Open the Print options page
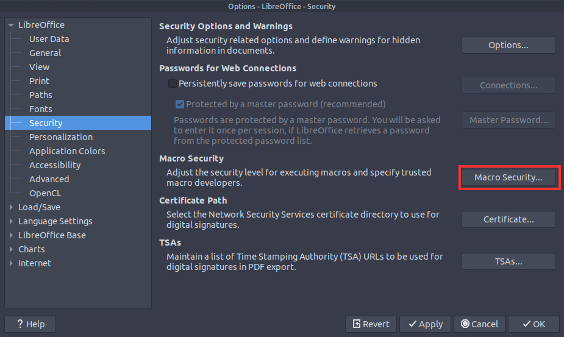This screenshot has height=337, width=564. [x=39, y=81]
